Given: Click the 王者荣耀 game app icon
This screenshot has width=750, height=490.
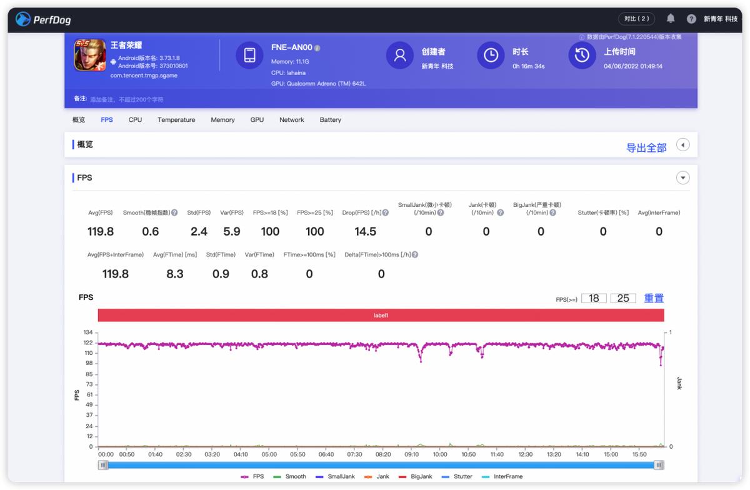Looking at the screenshot, I should (90, 55).
